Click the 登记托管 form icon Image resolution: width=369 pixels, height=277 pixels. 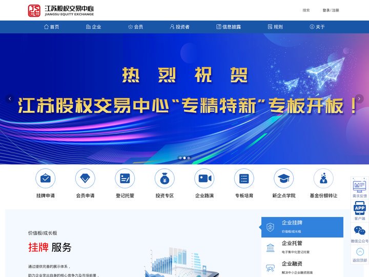click(125, 179)
